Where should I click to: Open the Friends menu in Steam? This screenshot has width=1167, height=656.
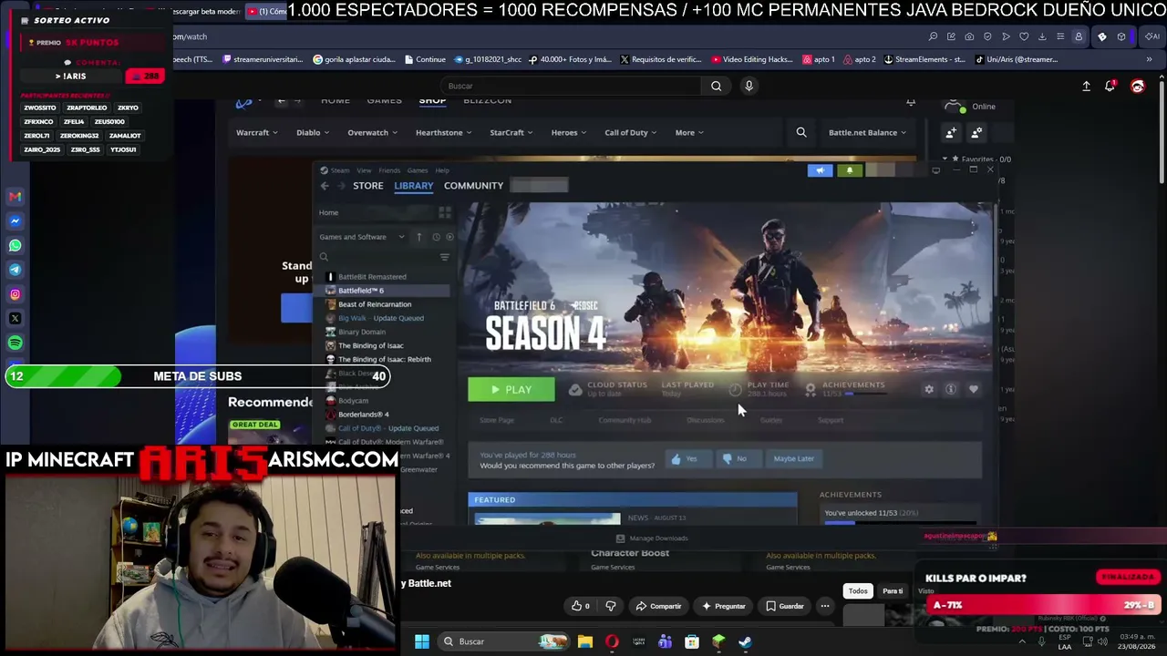click(389, 170)
